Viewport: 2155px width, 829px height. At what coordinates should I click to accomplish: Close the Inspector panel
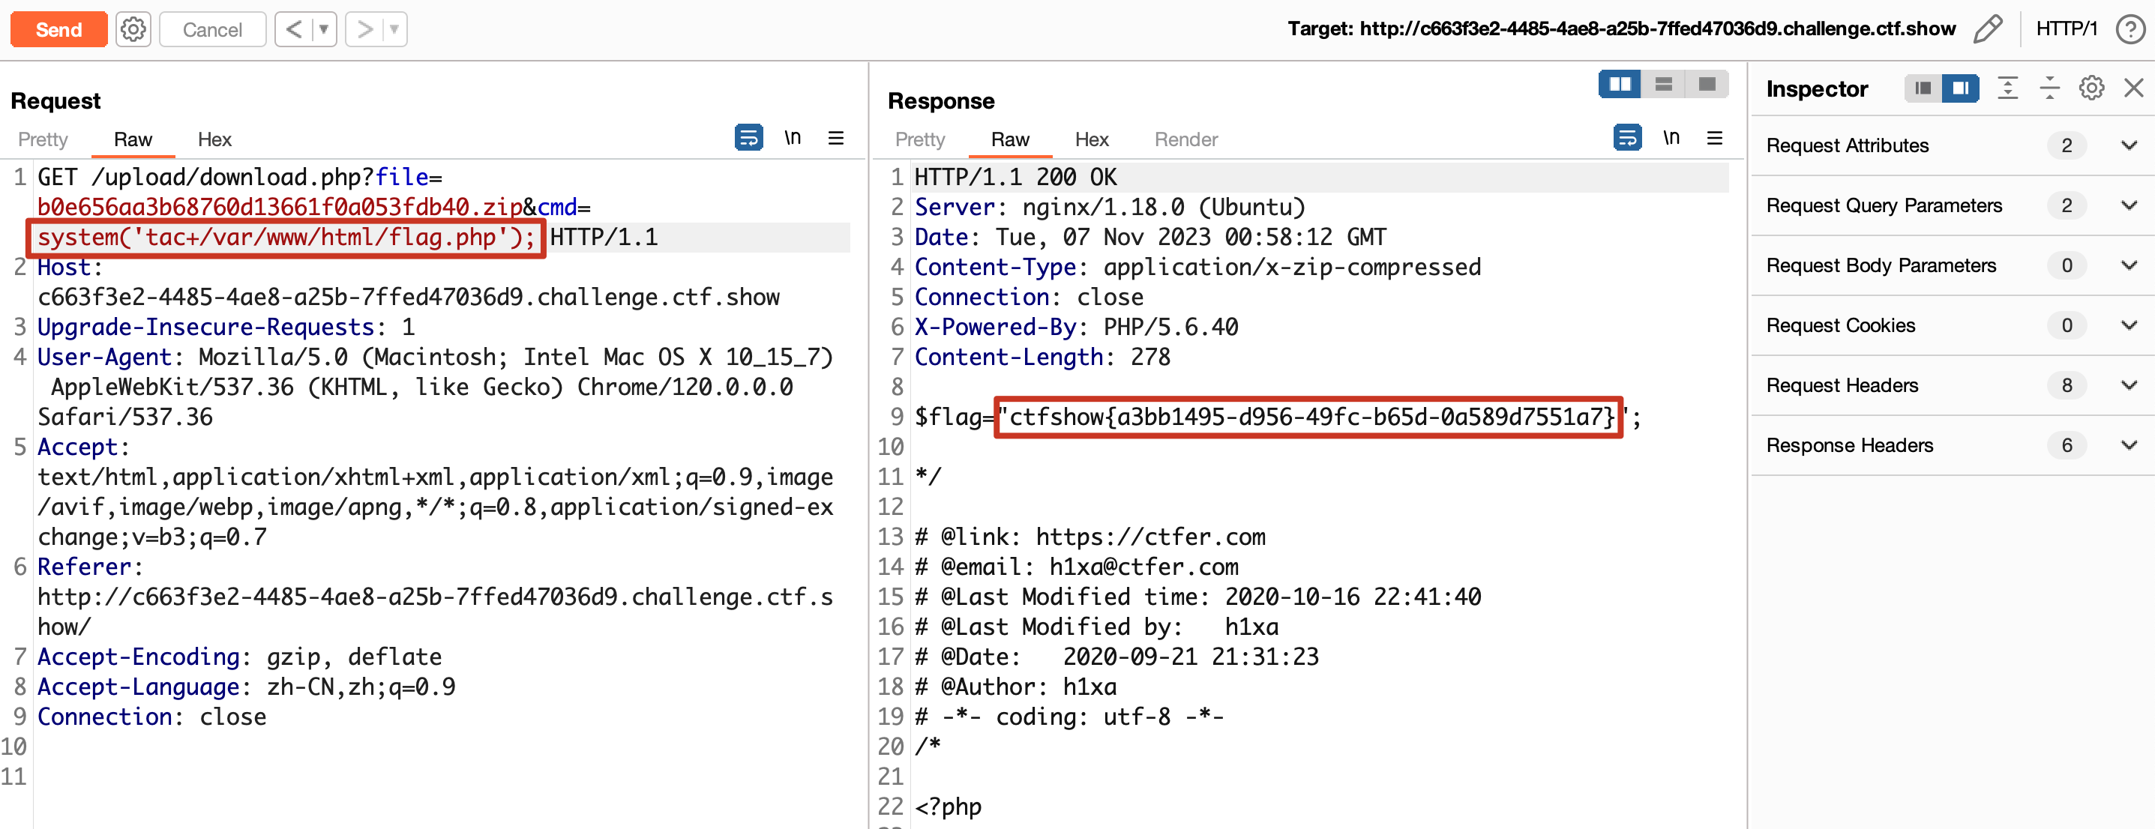2133,88
